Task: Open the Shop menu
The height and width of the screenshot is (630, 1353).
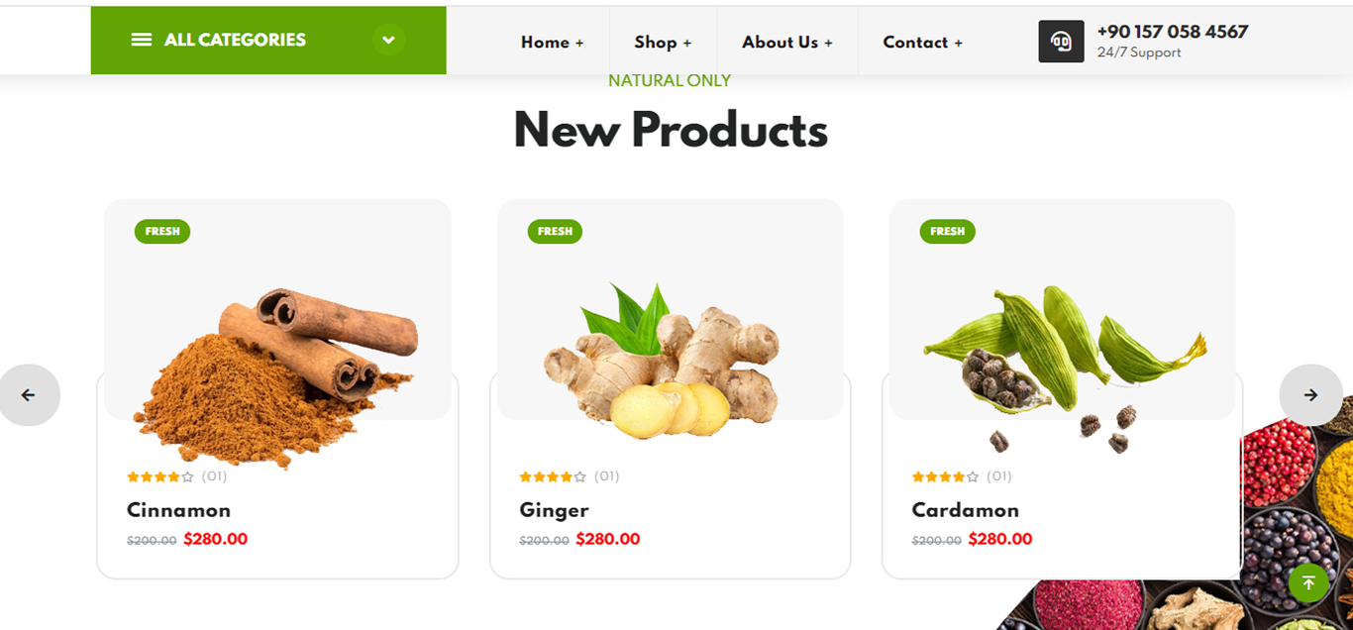Action: (663, 43)
